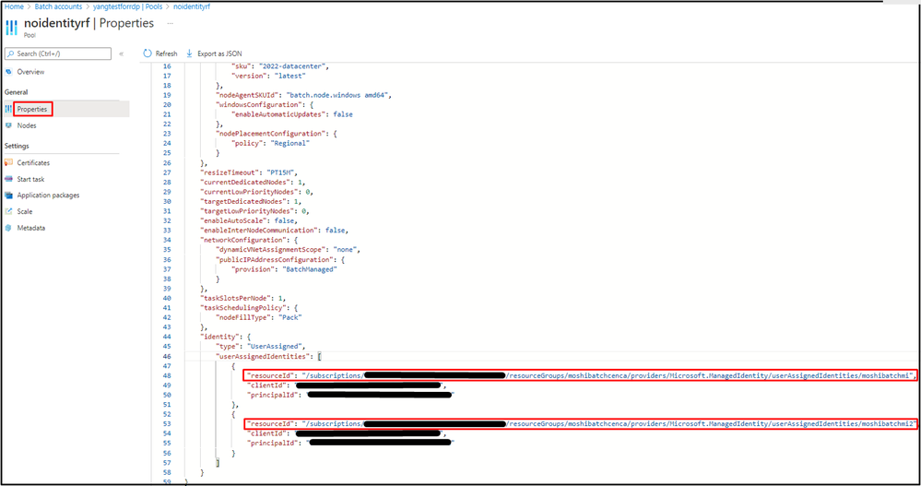This screenshot has width=921, height=486.
Task: Go to the Batch accounts breadcrumb
Action: point(58,6)
